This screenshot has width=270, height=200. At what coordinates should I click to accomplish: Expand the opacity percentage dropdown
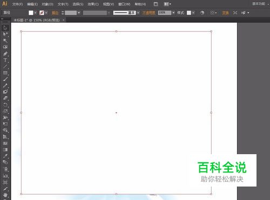pos(173,13)
